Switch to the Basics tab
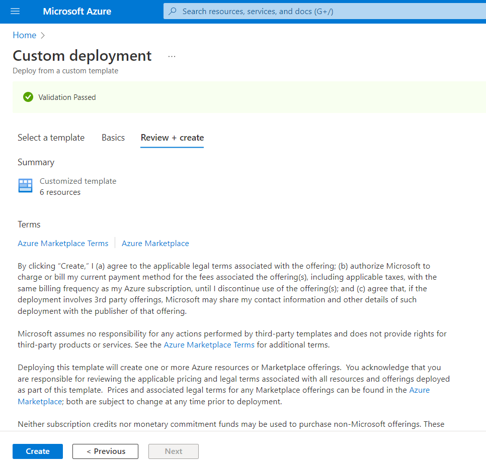Image resolution: width=486 pixels, height=468 pixels. tap(113, 138)
